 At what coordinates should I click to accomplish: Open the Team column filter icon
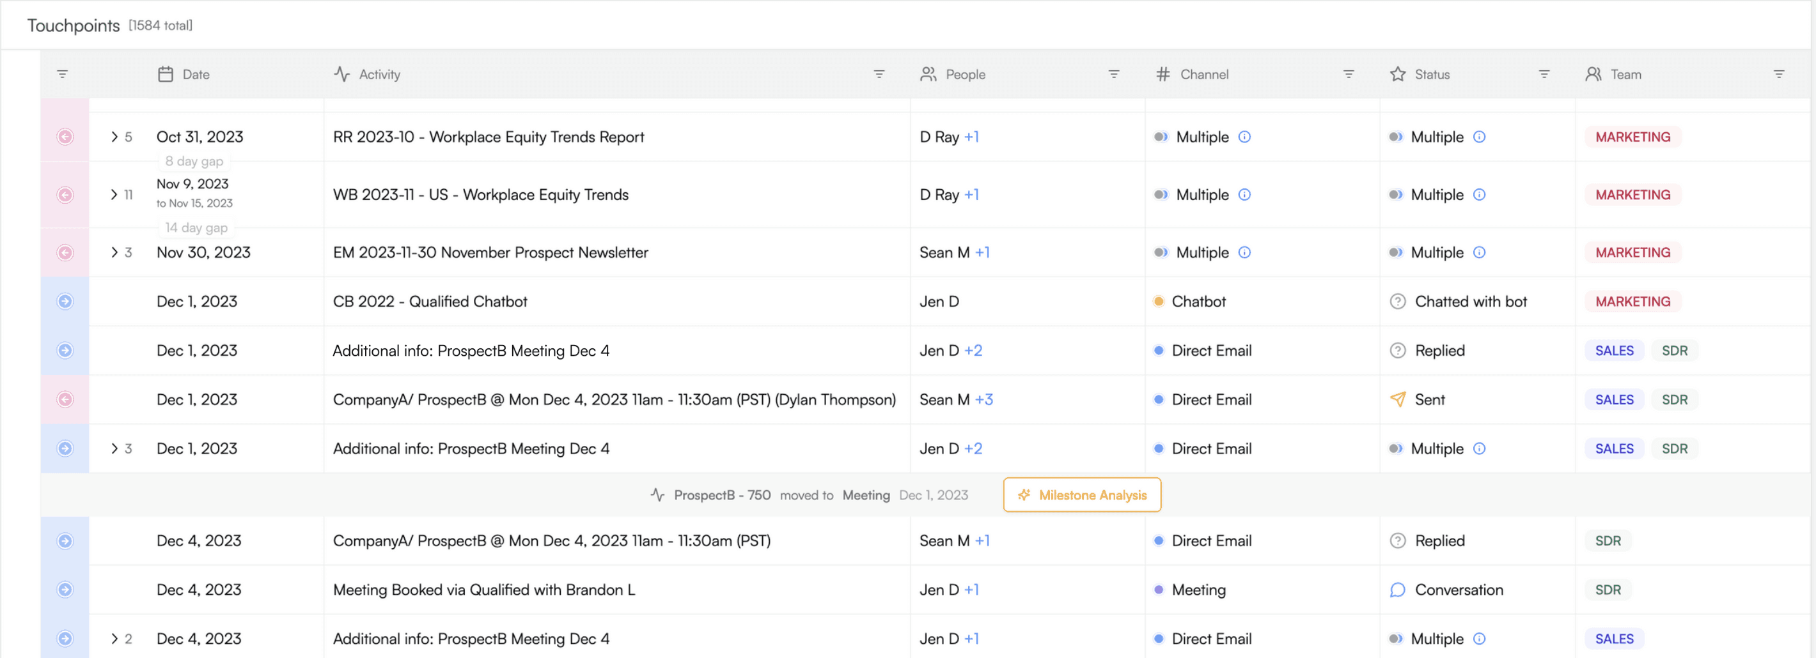[1778, 74]
